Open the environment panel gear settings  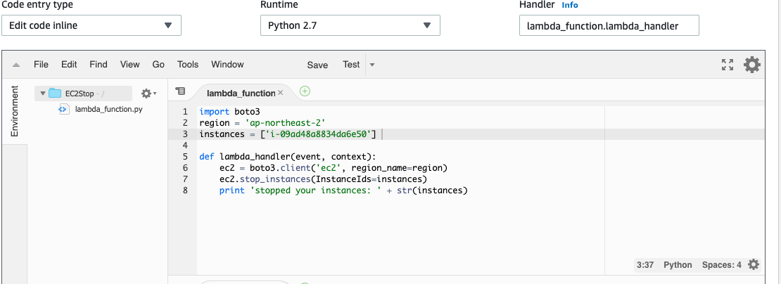pos(148,93)
